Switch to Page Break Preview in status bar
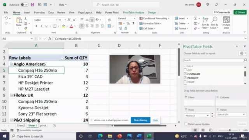Viewport: 249px width, 140px height. point(211,130)
